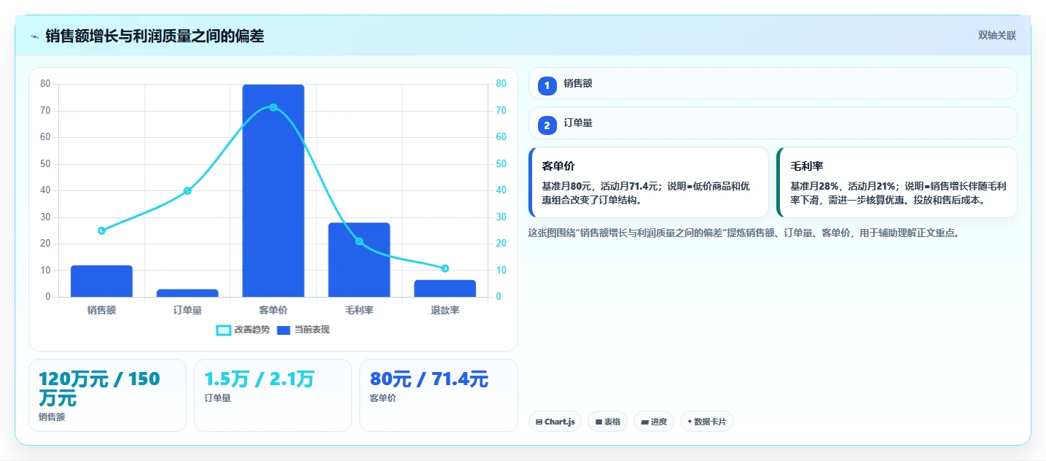Viewport: 1046px width, 461px height.
Task: Click the trend line point at 退款率
Action: 445,268
